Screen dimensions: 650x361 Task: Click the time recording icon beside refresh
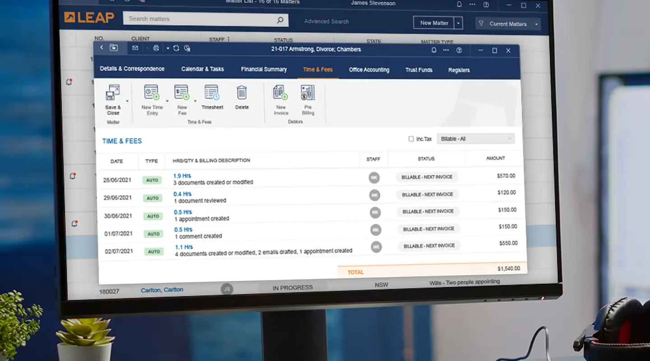[x=187, y=48]
